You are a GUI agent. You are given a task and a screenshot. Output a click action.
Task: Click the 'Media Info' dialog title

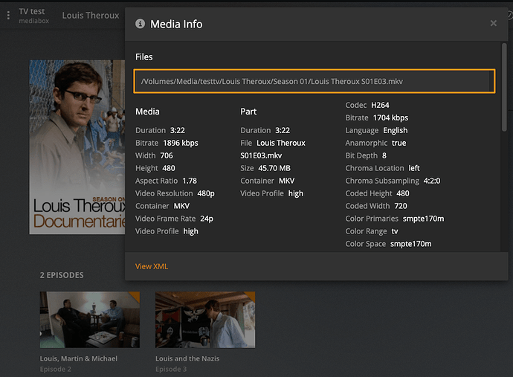[176, 24]
